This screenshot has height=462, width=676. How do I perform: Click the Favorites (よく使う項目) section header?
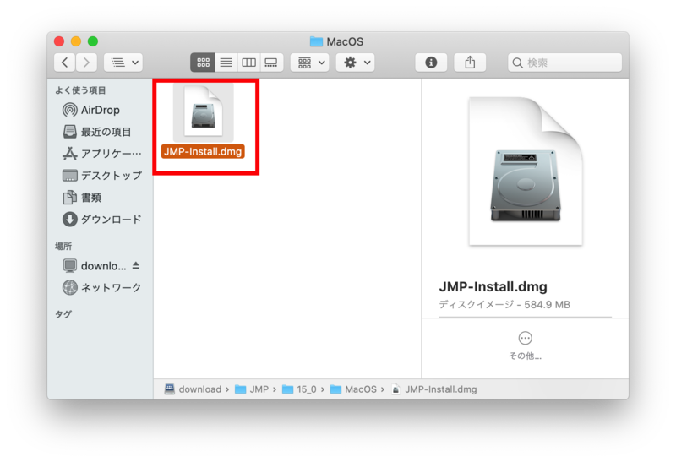[80, 90]
